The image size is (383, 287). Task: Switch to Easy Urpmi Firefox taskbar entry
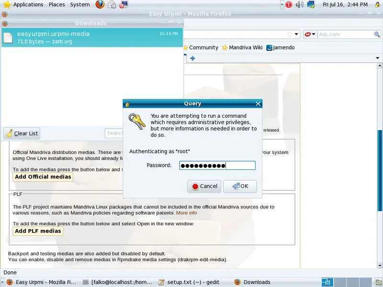coord(42,282)
